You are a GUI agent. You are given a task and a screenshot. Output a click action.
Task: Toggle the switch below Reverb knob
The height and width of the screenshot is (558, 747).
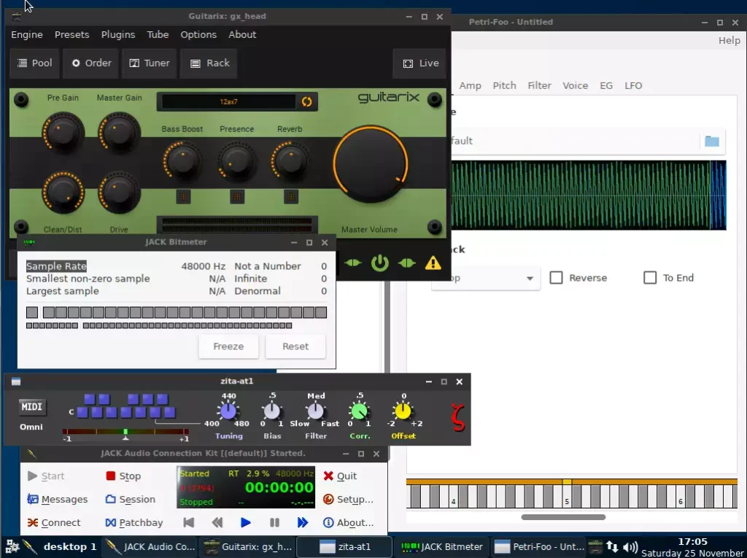point(290,196)
